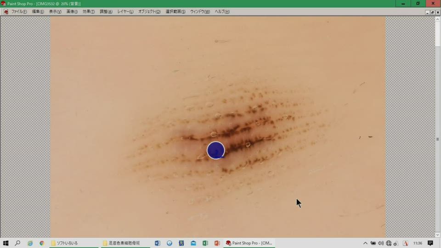
Task: Click the vertical scrollbar down arrow
Action: pos(437,235)
